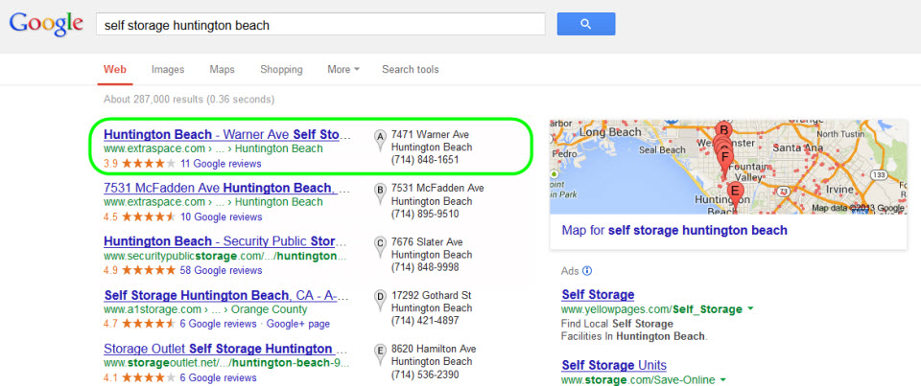Click the Ads info circle icon
Screen dimensions: 921x386
(x=587, y=271)
